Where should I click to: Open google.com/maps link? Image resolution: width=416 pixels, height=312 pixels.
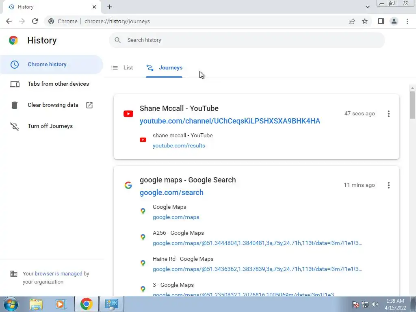click(176, 217)
